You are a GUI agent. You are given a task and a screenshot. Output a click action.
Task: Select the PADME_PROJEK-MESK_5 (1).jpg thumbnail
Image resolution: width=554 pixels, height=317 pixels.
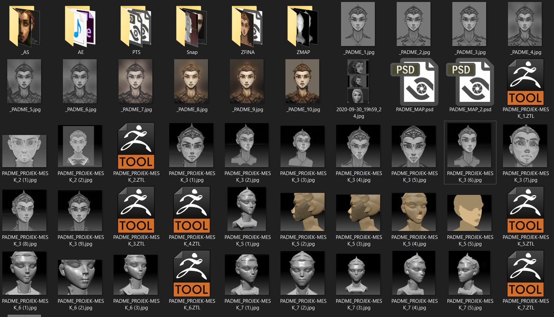pyautogui.click(x=247, y=209)
